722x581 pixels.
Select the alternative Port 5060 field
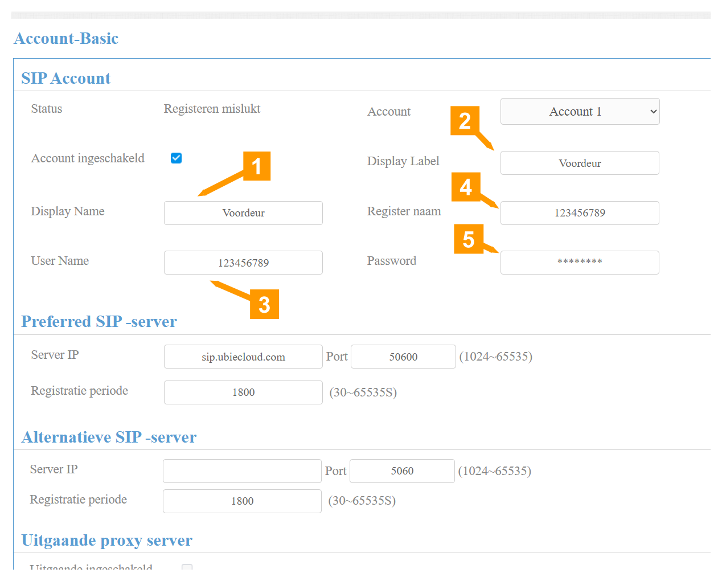pos(402,471)
